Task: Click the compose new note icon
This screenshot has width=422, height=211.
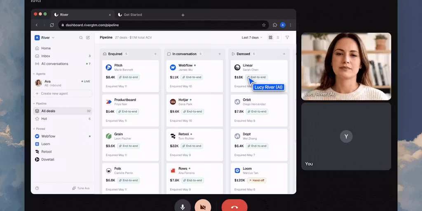Action: click(88, 38)
